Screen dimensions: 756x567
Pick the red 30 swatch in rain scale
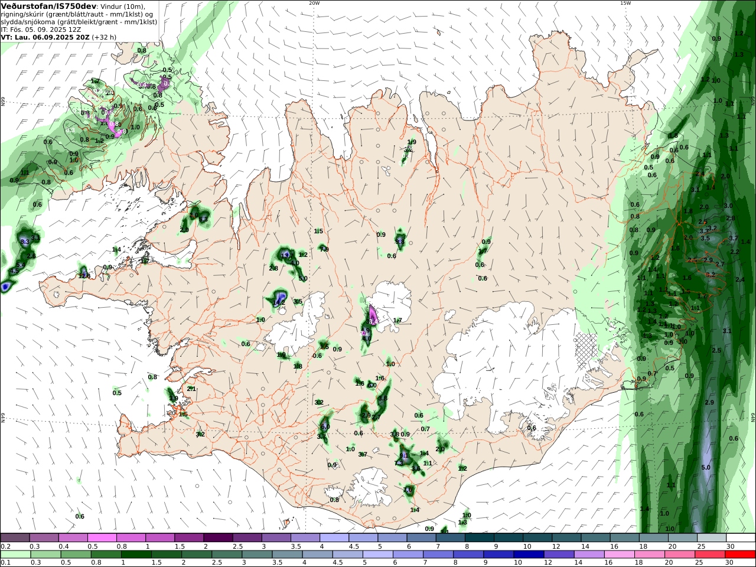[x=741, y=555]
